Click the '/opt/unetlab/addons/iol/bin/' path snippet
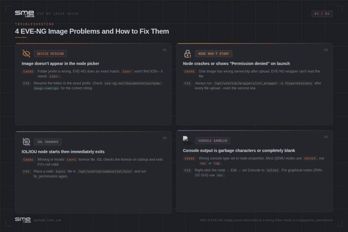The width and height of the screenshot is (348, 232). tap(105, 172)
